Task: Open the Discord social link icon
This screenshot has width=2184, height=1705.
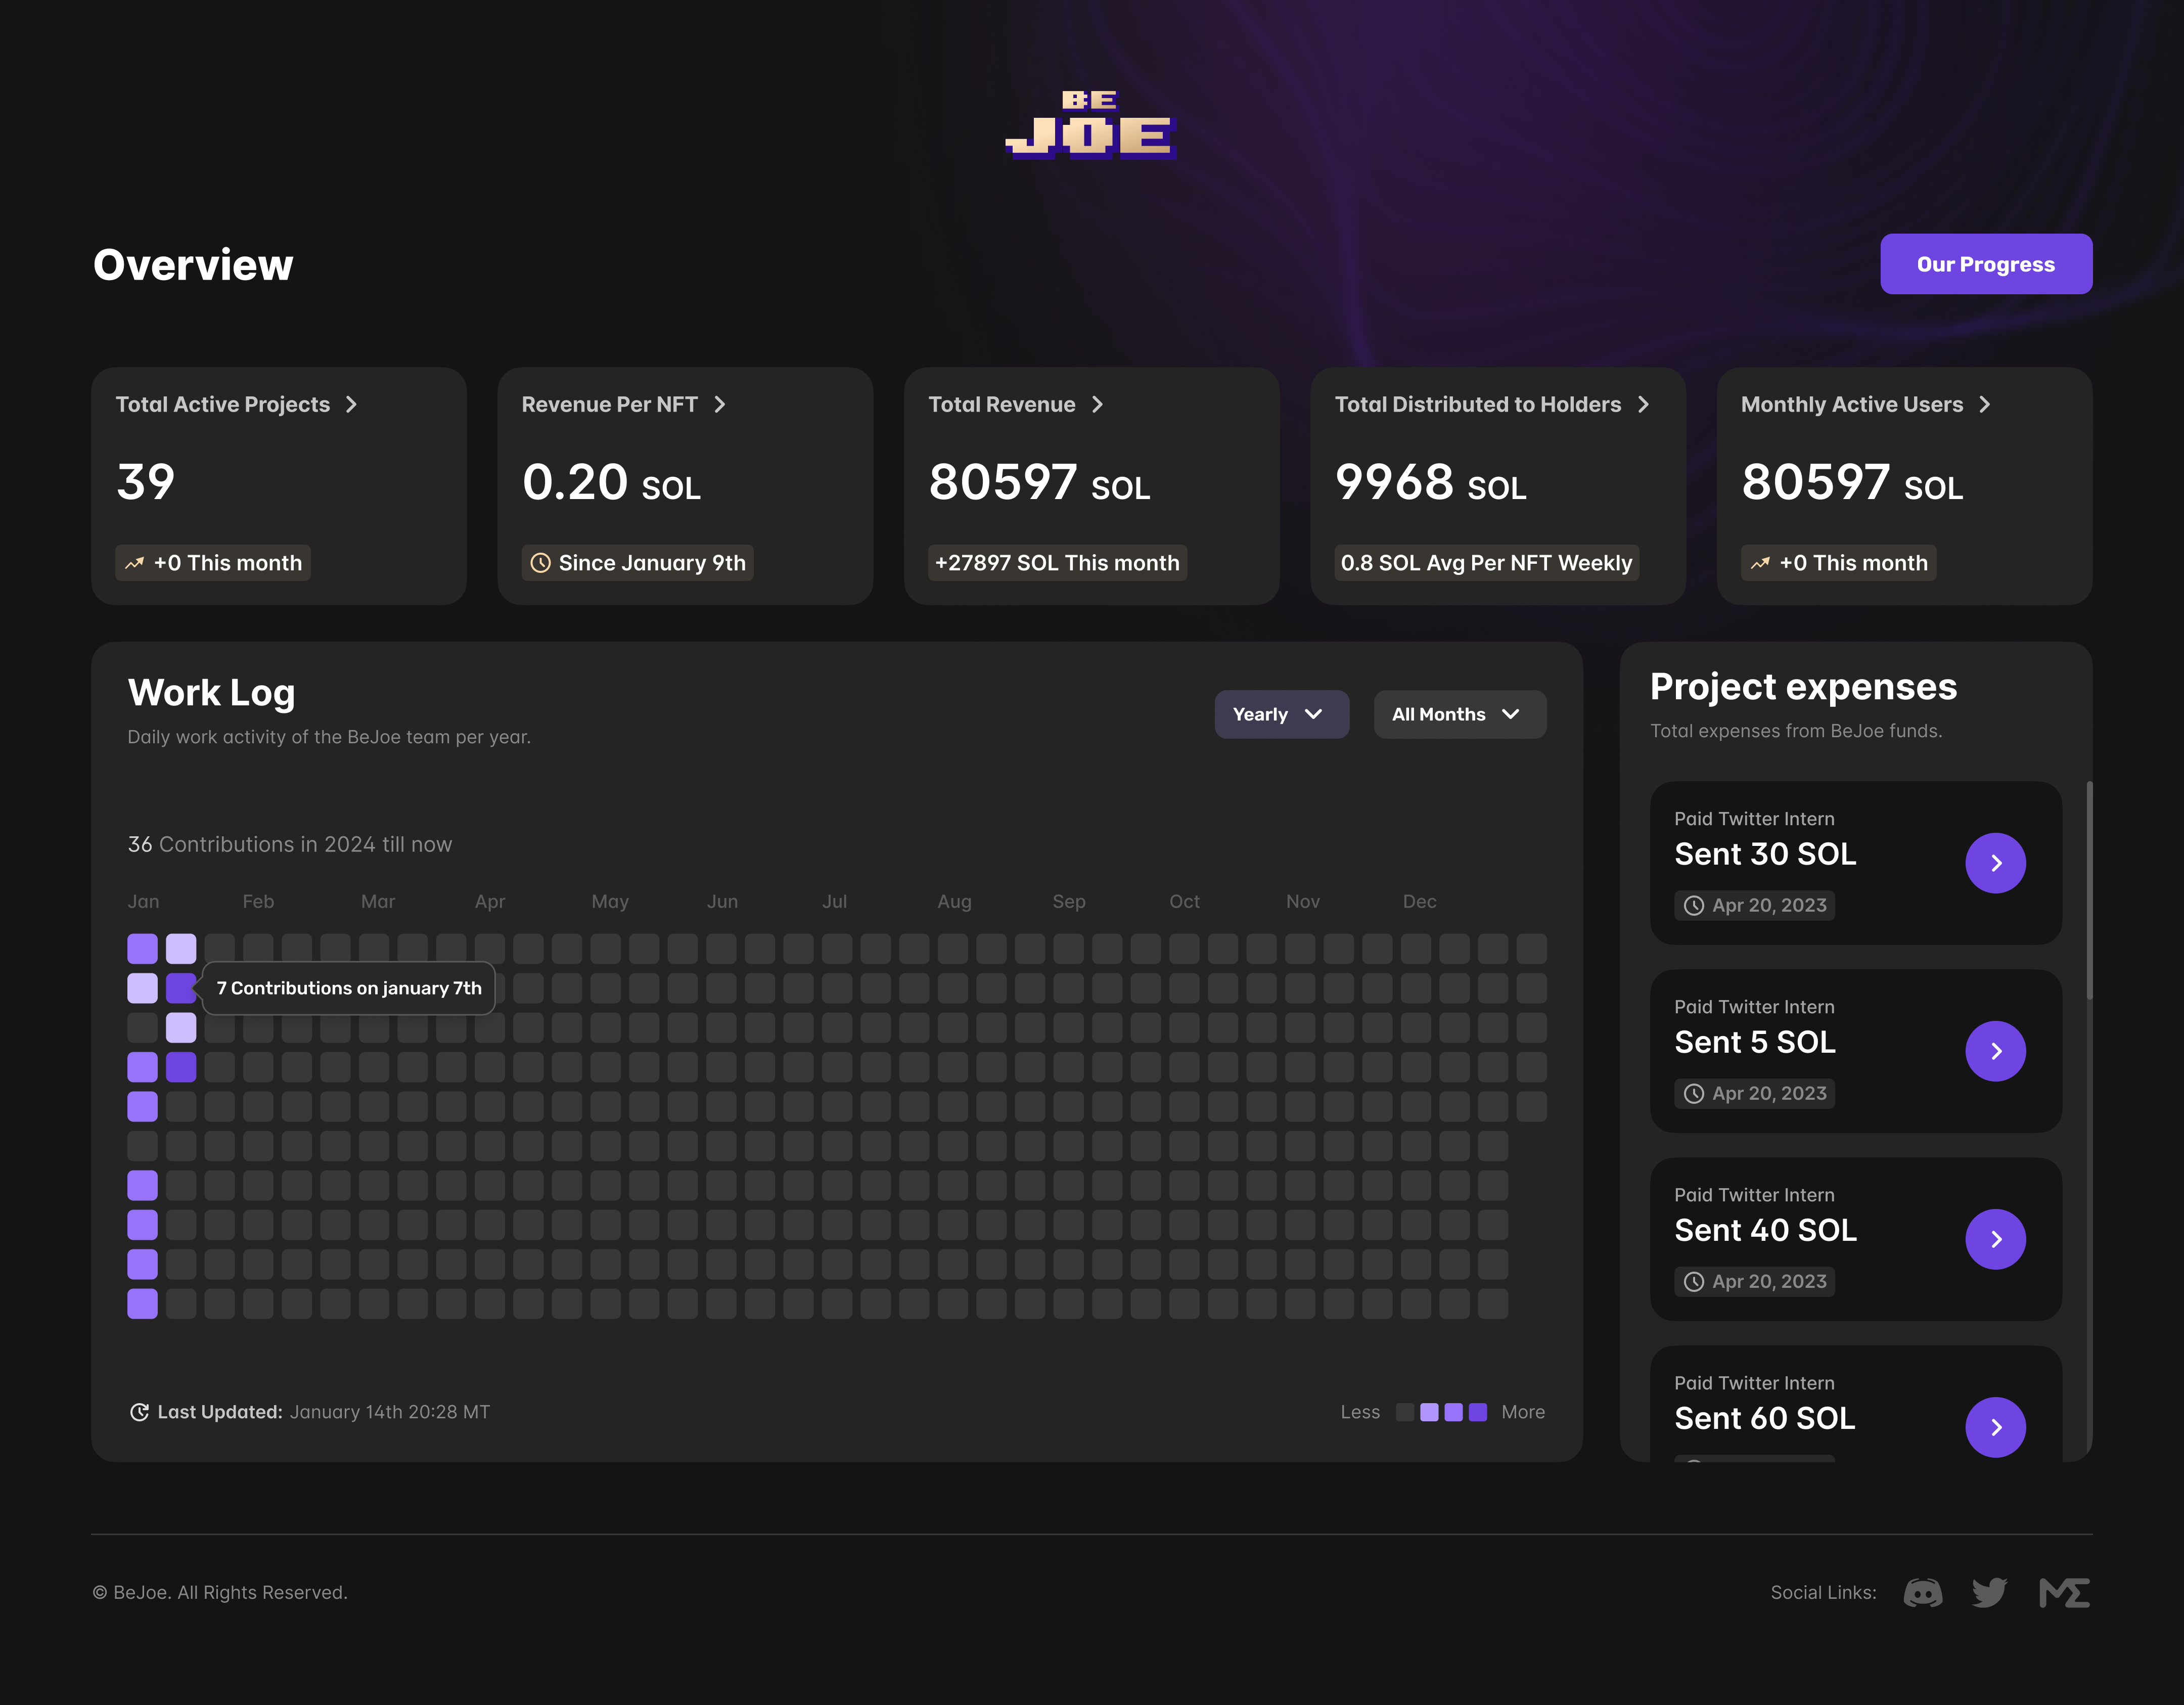Action: pos(1922,1592)
